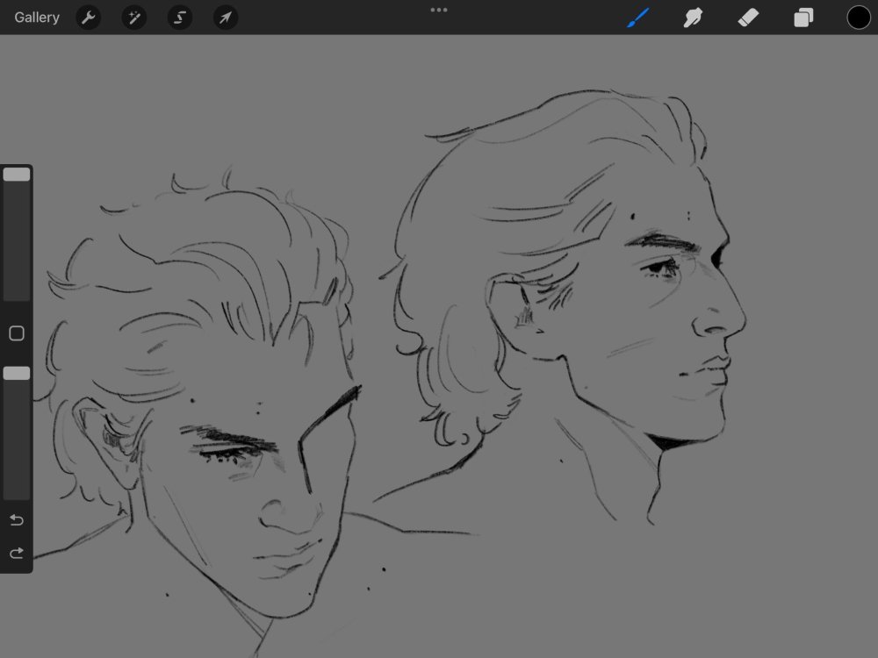
Task: Open the Actions wrench menu
Action: 88,18
